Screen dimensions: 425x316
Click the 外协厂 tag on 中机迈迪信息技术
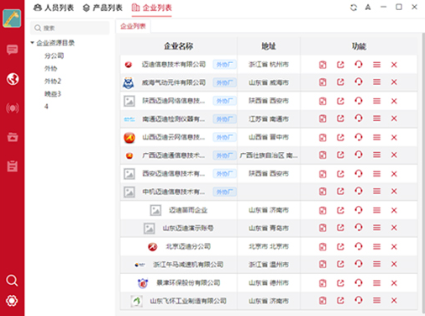(224, 192)
